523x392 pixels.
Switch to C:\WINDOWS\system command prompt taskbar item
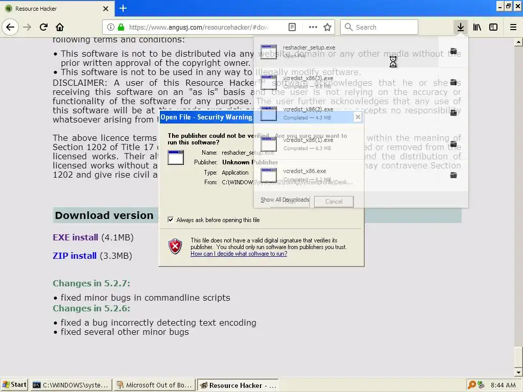click(70, 385)
